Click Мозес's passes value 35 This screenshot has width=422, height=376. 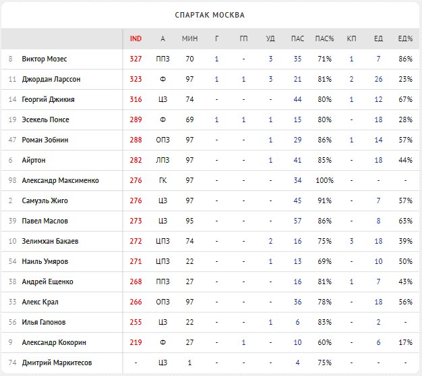[x=297, y=59]
